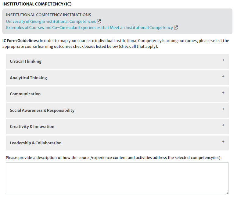
Task: Click plus icon for Leadership & Collaboration
Action: pyautogui.click(x=223, y=142)
